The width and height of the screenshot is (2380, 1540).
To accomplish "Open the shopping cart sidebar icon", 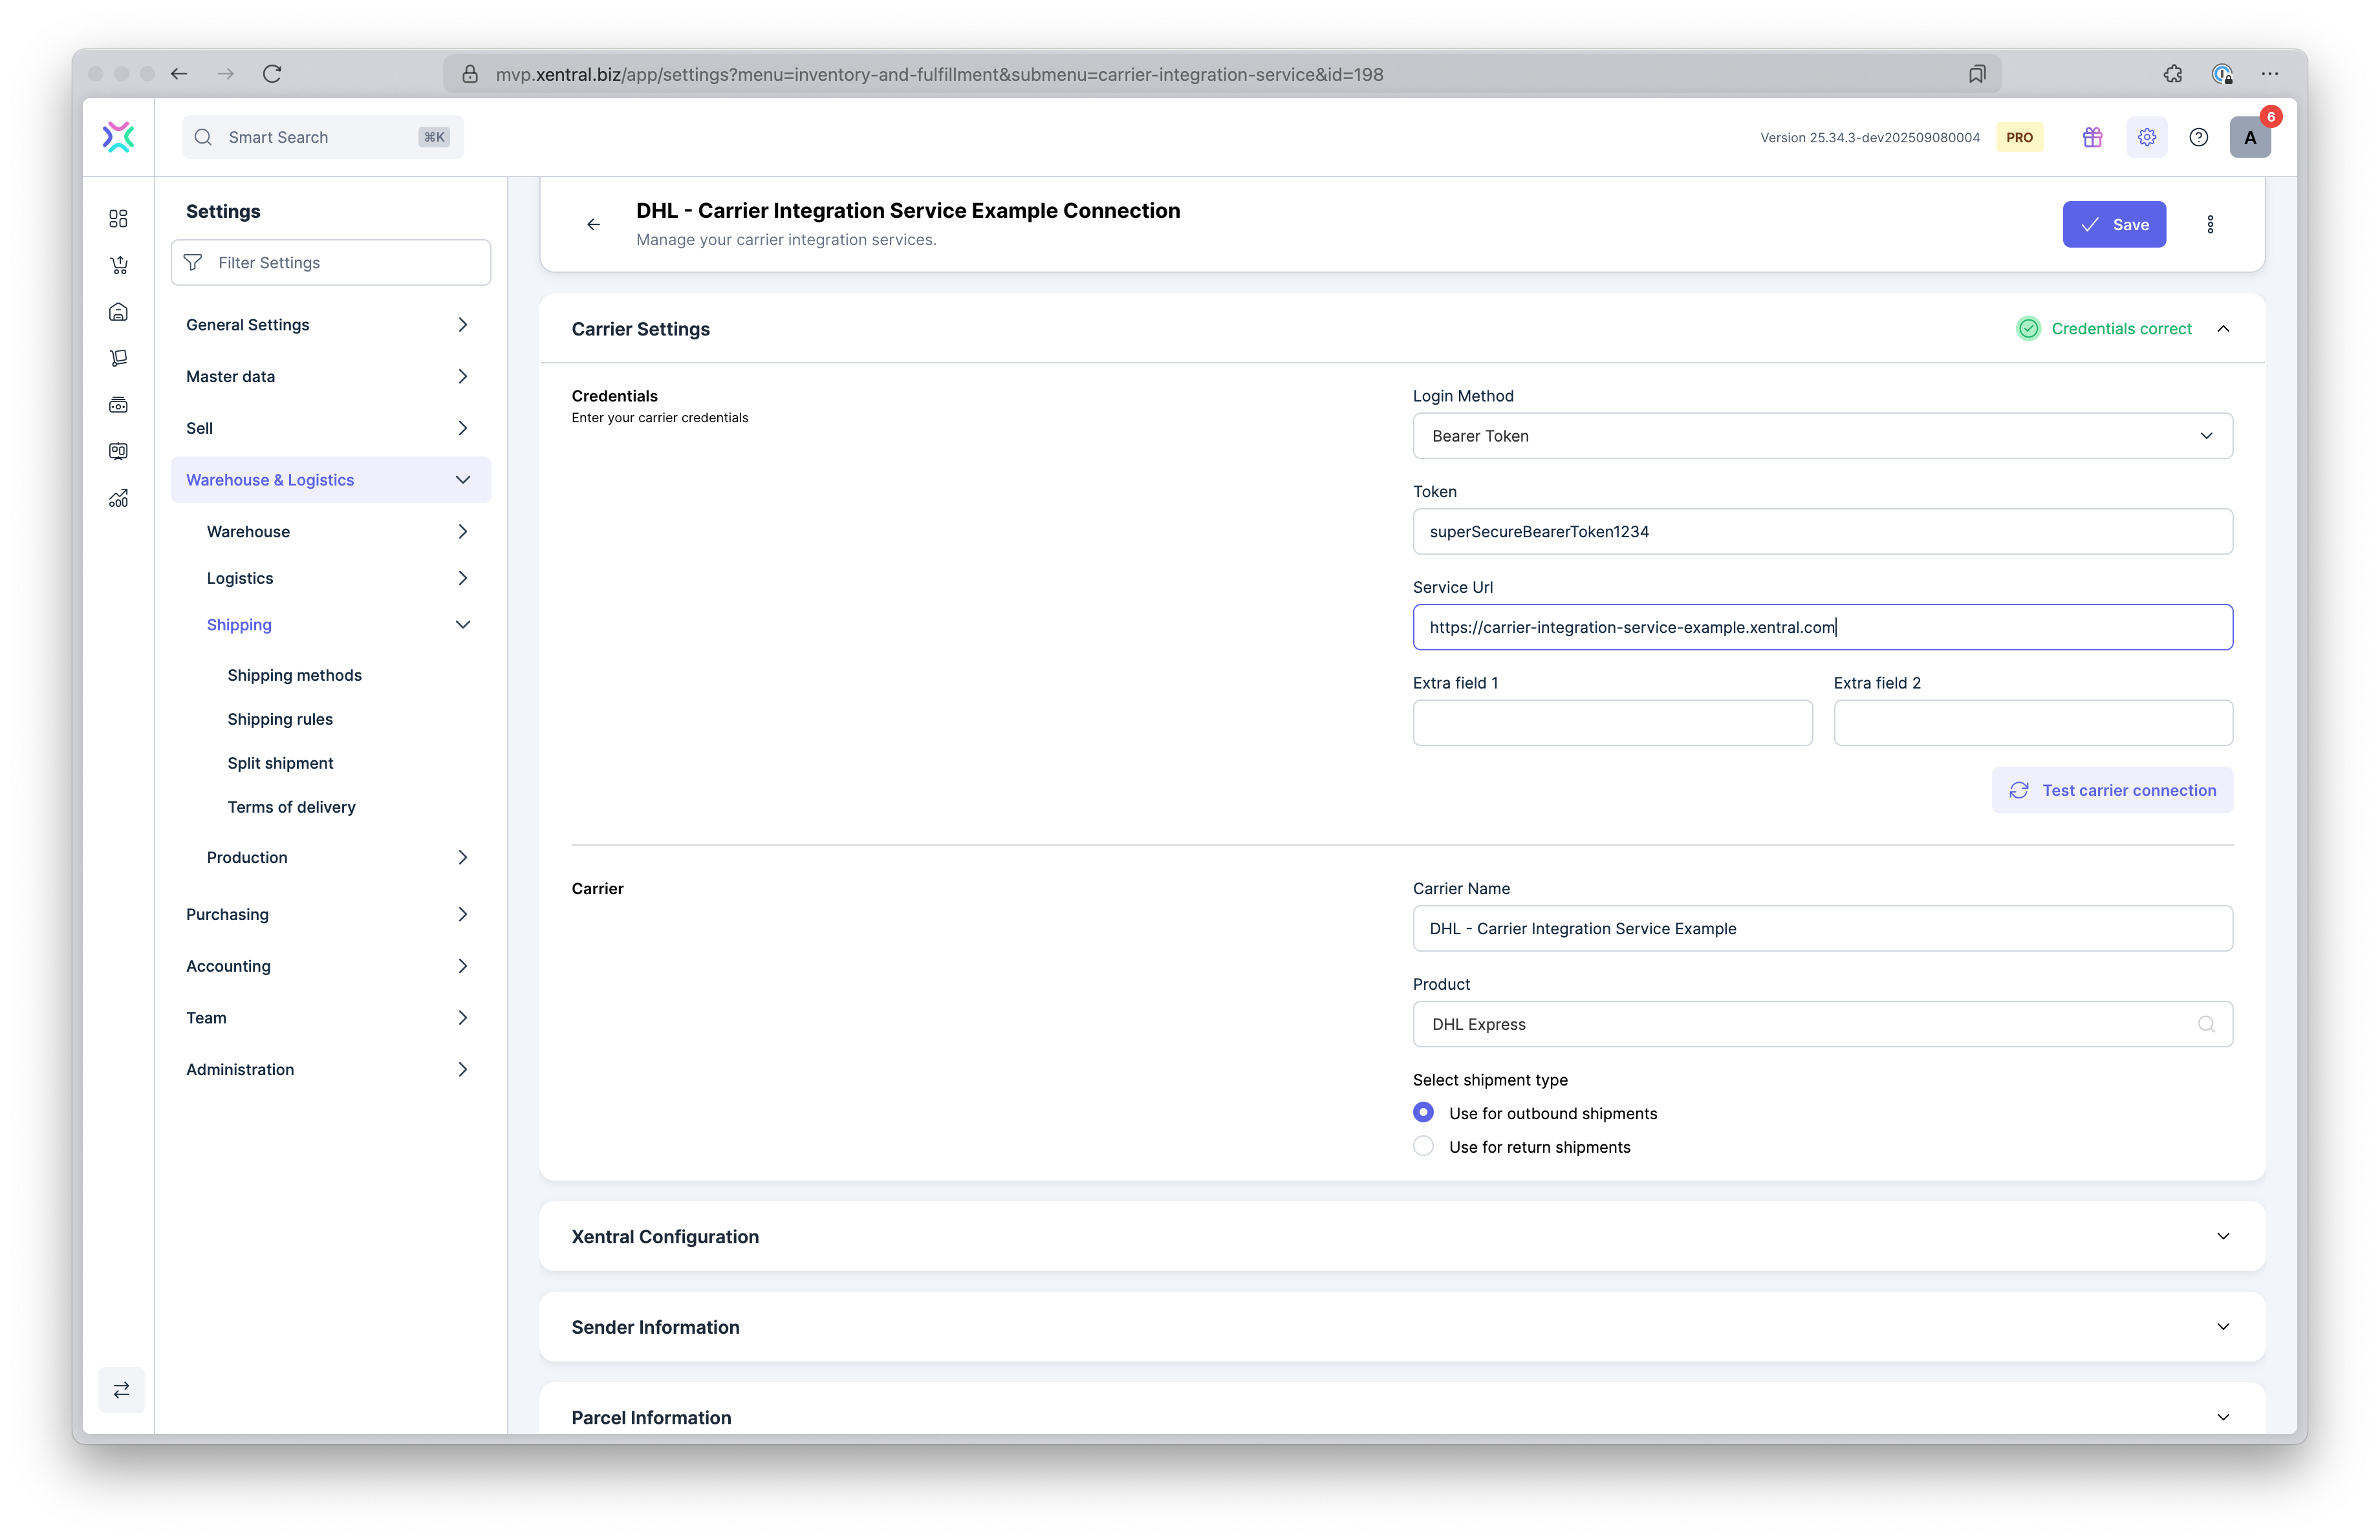I will pyautogui.click(x=118, y=265).
